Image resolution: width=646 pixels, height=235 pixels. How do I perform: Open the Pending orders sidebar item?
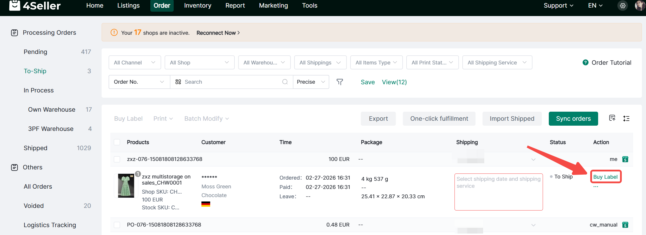click(x=35, y=52)
